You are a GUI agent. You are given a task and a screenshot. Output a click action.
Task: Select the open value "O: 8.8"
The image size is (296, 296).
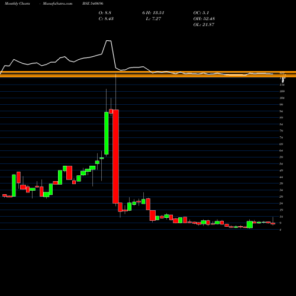pyautogui.click(x=105, y=13)
